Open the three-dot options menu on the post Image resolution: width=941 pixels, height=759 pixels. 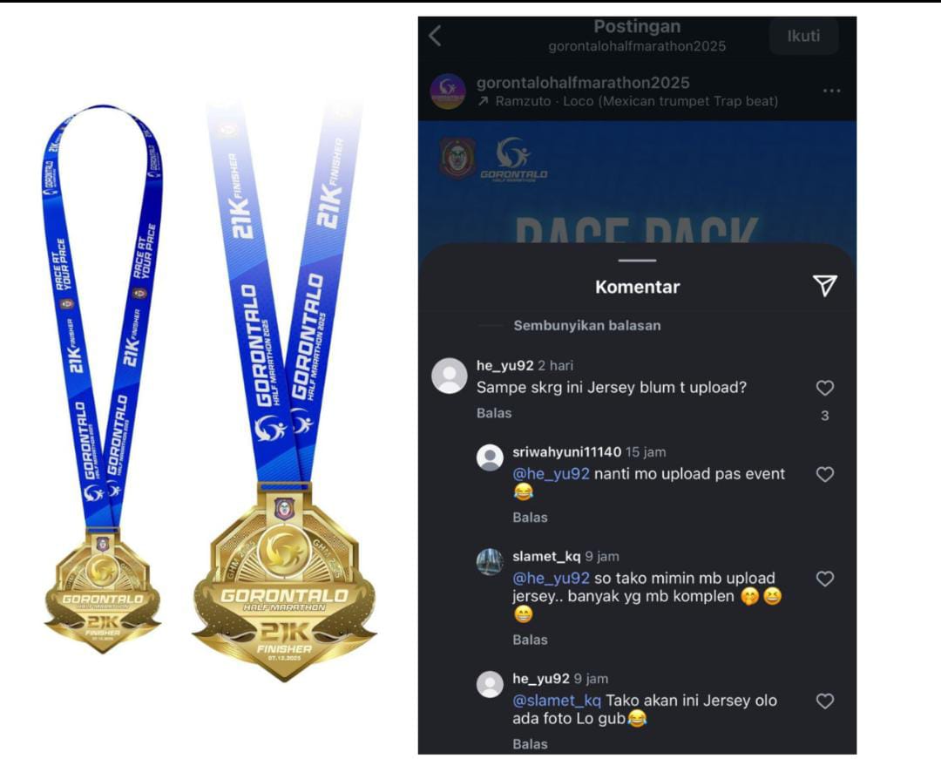(831, 91)
